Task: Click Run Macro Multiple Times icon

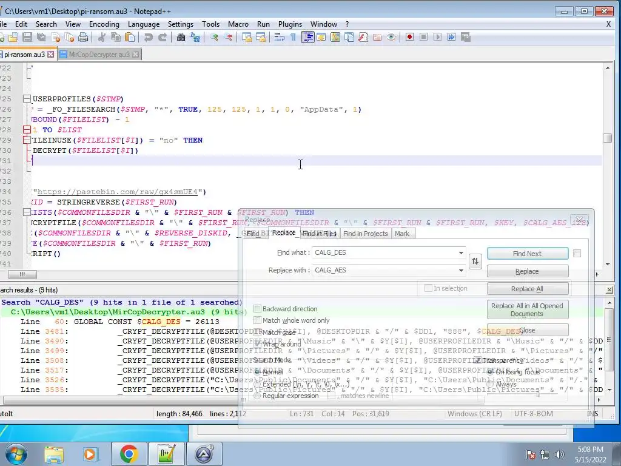Action: click(x=451, y=37)
